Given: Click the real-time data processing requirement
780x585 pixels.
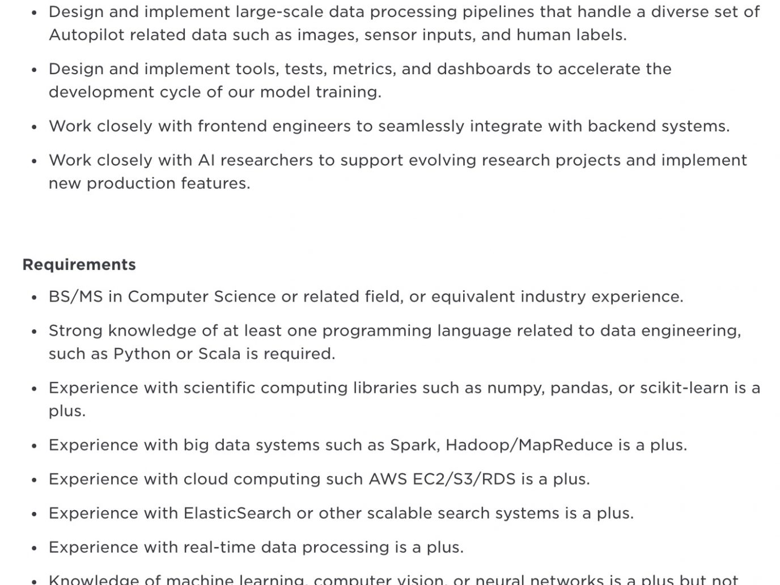Looking at the screenshot, I should 256,547.
